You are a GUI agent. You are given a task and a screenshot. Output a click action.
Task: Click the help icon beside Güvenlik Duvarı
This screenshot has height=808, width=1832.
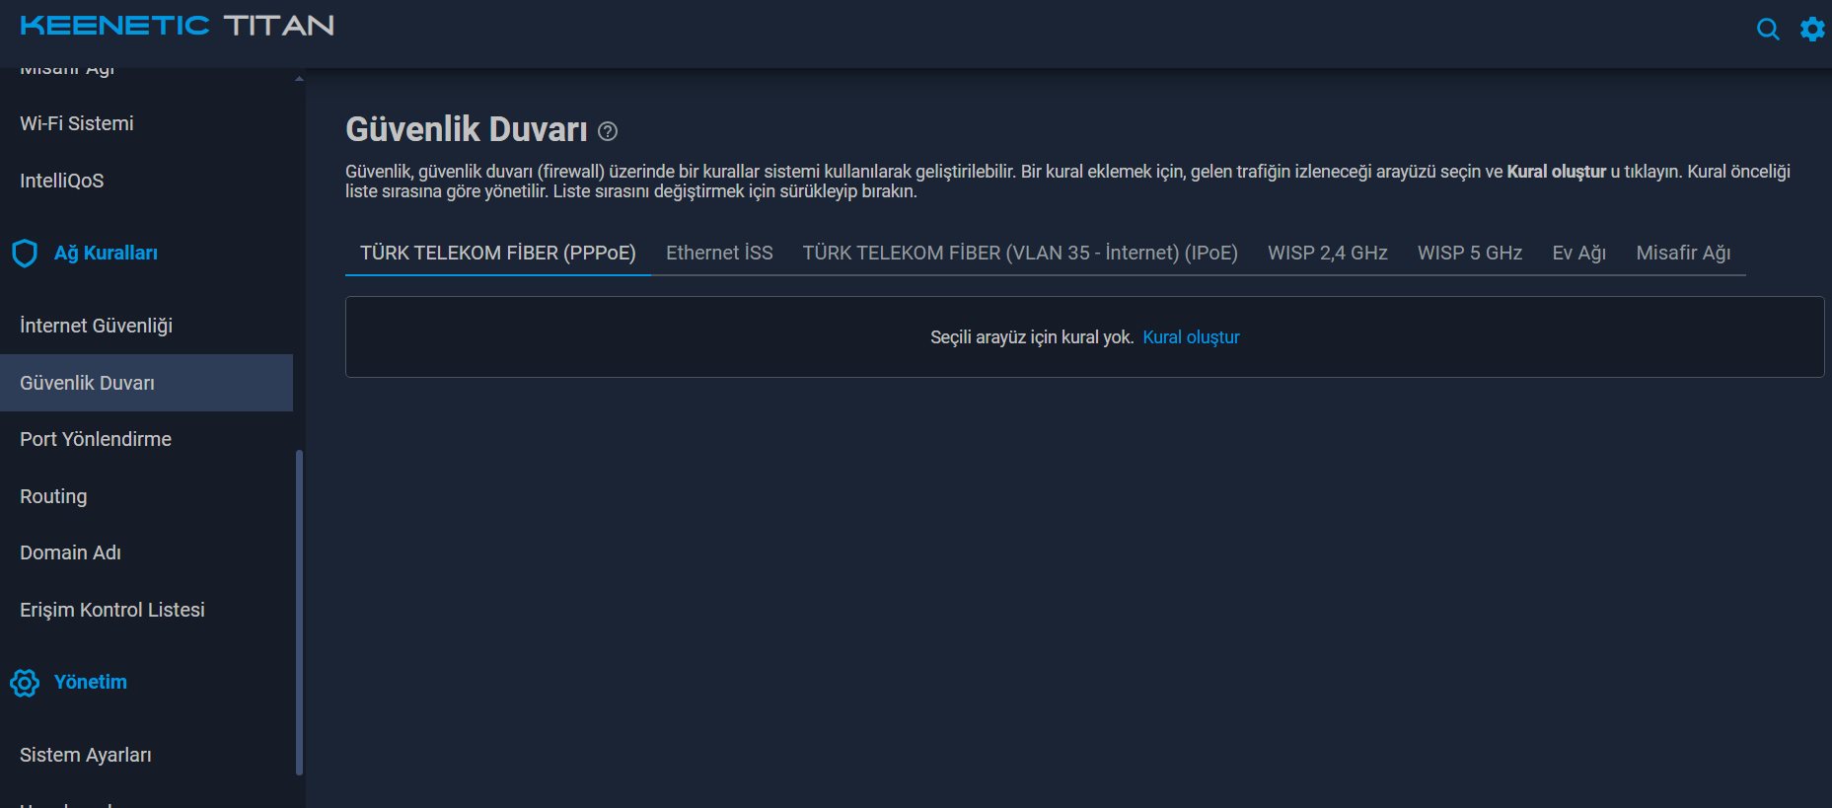[608, 130]
